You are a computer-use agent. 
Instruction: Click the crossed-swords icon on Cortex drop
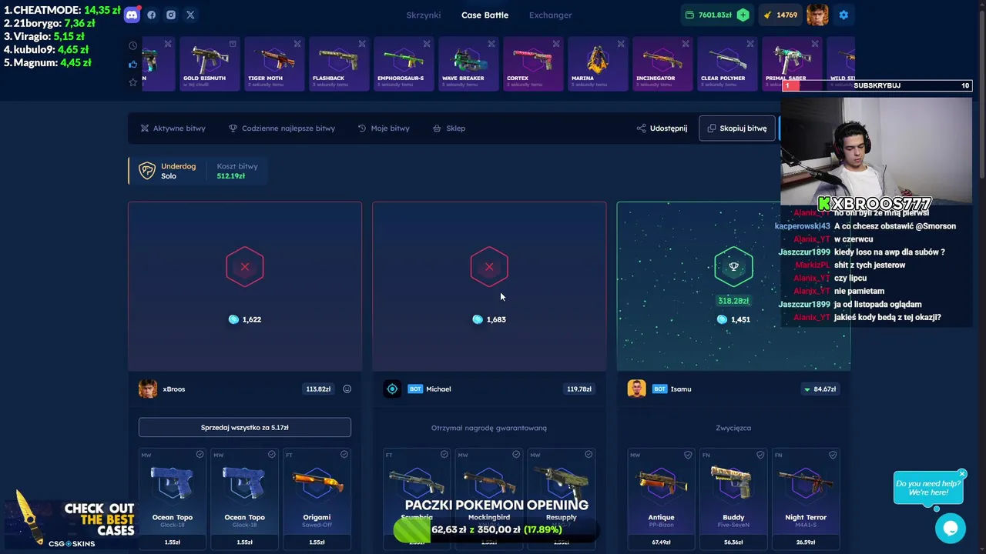tap(556, 44)
